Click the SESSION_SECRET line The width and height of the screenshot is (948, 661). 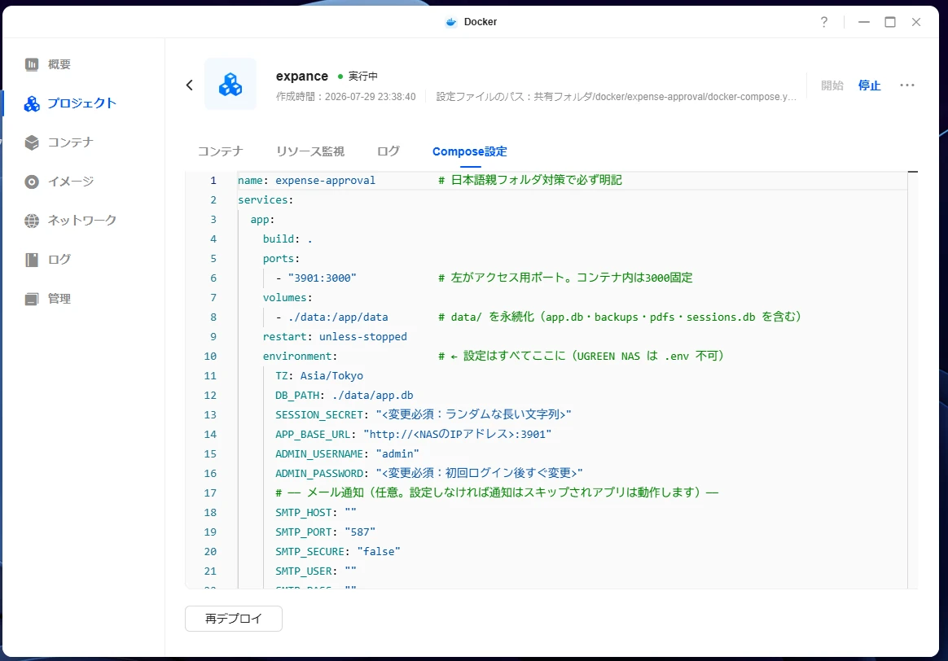pyautogui.click(x=424, y=415)
